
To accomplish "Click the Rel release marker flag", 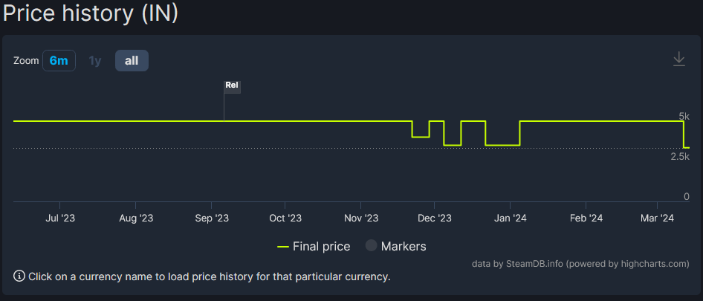I will point(232,86).
